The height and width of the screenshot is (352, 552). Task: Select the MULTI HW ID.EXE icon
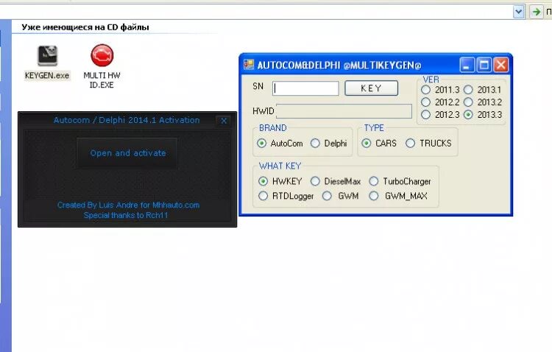click(x=102, y=55)
